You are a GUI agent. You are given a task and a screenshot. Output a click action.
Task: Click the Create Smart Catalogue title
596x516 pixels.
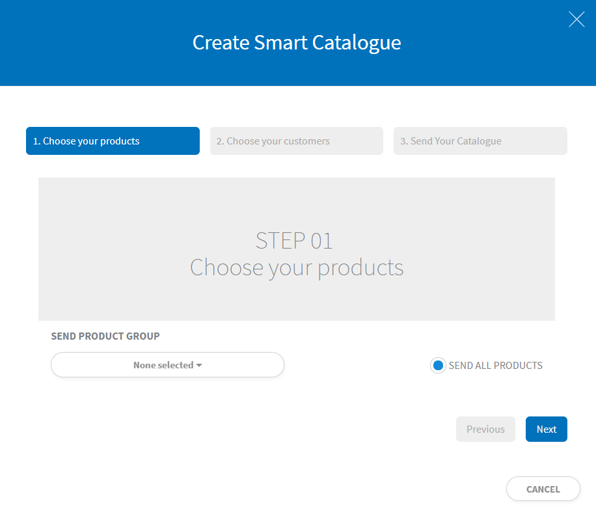tap(297, 42)
